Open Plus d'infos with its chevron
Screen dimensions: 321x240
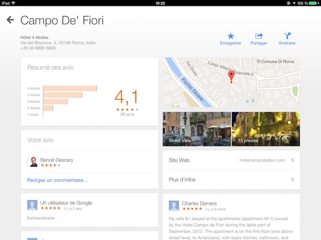click(x=292, y=179)
